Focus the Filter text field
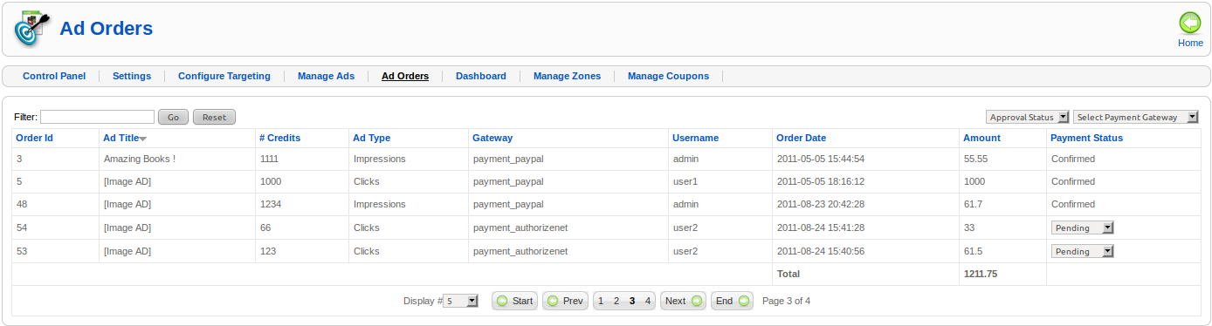Image resolution: width=1212 pixels, height=326 pixels. click(x=97, y=117)
